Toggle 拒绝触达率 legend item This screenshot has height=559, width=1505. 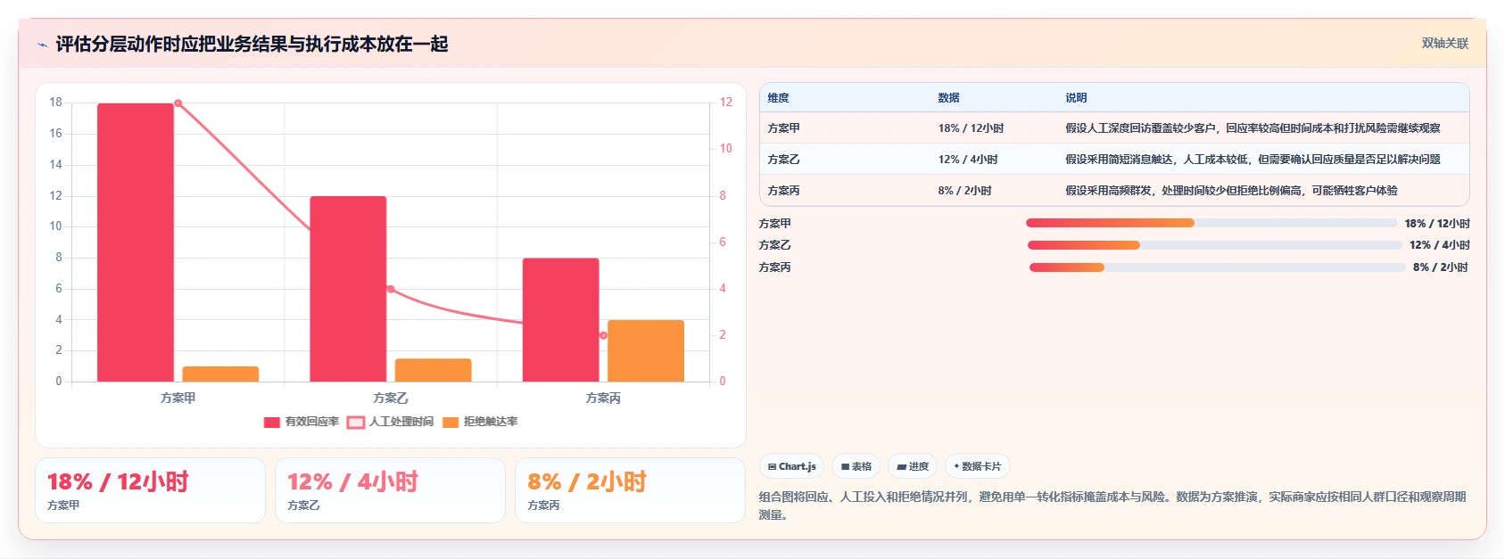(480, 422)
